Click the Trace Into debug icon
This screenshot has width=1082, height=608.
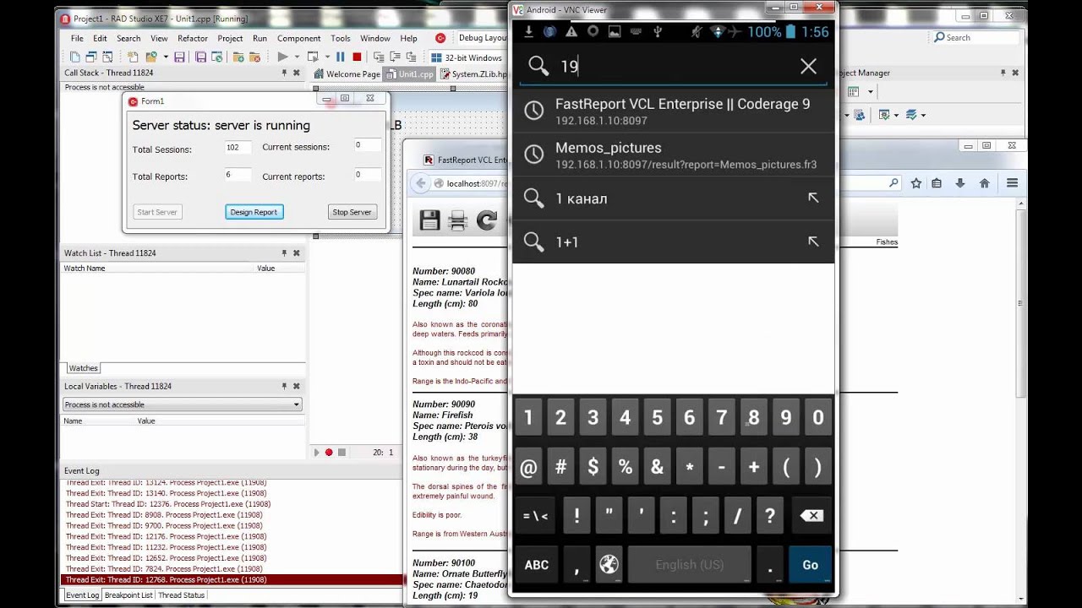[x=395, y=57]
